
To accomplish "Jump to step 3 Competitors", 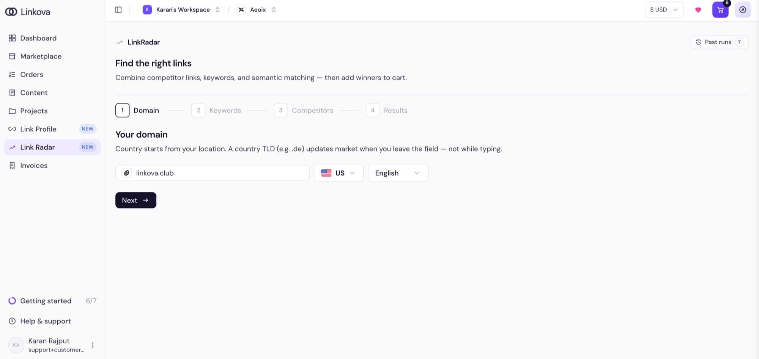I will [x=304, y=110].
